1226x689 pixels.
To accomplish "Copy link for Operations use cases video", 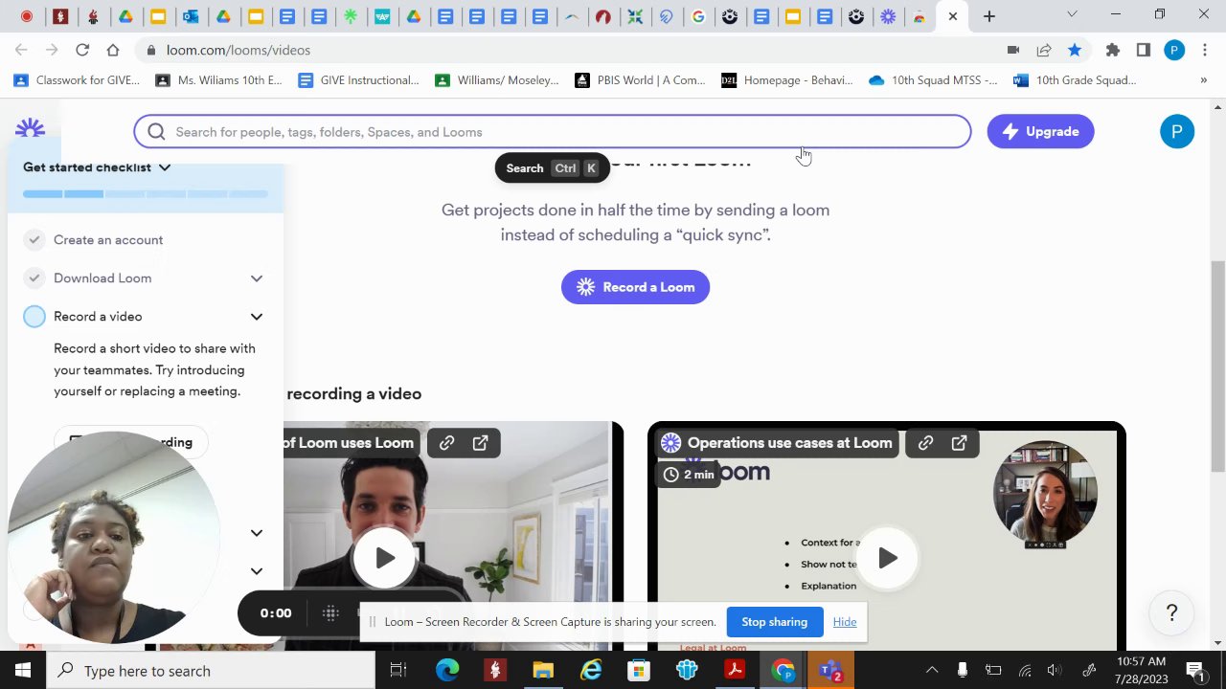I will coord(925,443).
